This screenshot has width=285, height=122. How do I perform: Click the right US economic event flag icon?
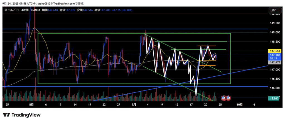click(228, 98)
